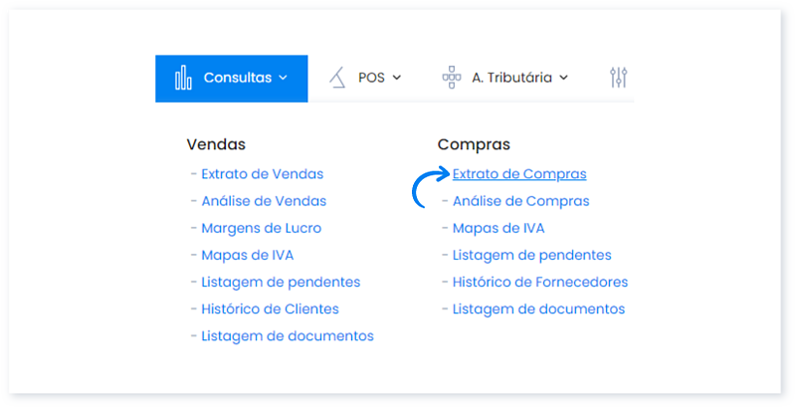Image resolution: width=796 pixels, height=408 pixels.
Task: Select Margens de Lucro
Action: [261, 228]
